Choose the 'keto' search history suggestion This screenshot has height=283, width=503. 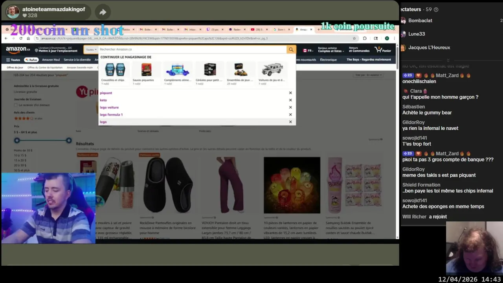[103, 100]
